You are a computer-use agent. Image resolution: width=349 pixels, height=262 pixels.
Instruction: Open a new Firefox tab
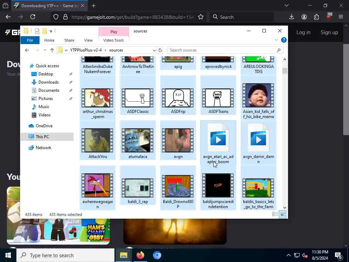93,6
